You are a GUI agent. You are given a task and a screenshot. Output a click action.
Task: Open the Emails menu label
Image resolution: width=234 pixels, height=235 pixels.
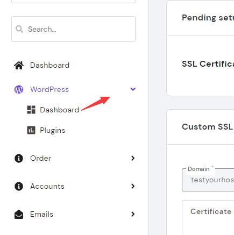click(41, 215)
